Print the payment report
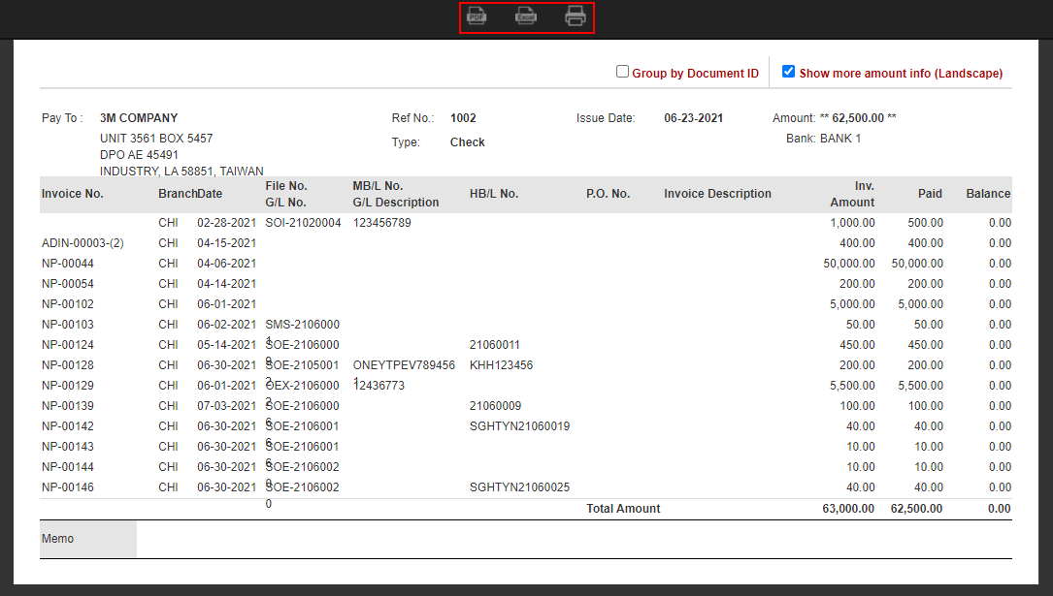The height and width of the screenshot is (596, 1053). click(576, 16)
